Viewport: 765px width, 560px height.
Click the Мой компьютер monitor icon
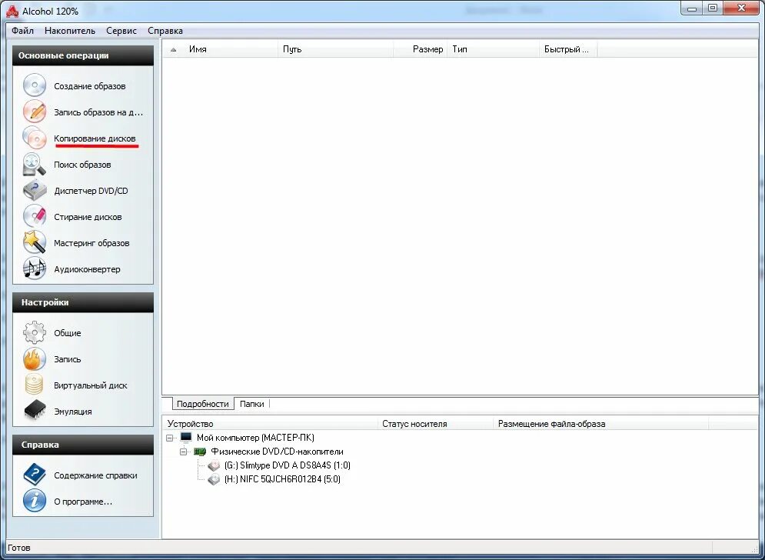click(186, 438)
